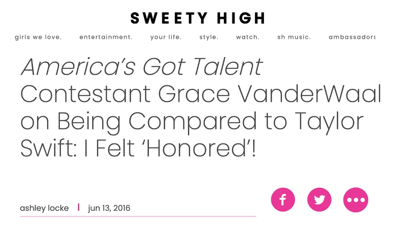Click the Sweety High logo

tap(197, 18)
